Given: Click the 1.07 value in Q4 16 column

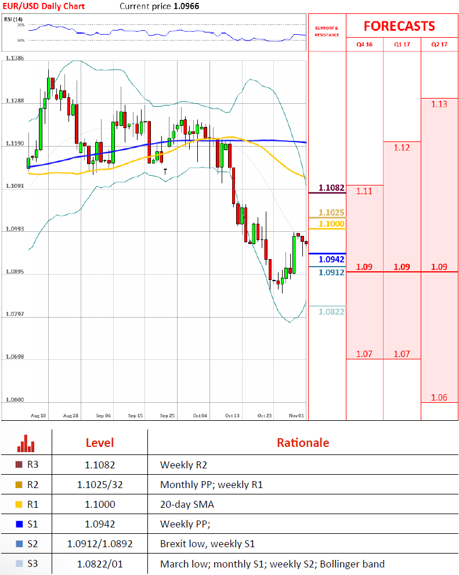Looking at the screenshot, I should 364,354.
